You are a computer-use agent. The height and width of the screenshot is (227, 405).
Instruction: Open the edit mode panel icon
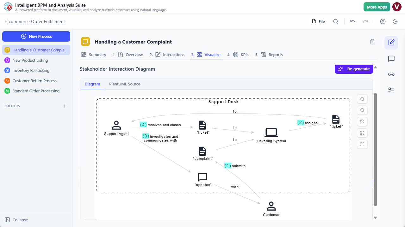(391, 42)
